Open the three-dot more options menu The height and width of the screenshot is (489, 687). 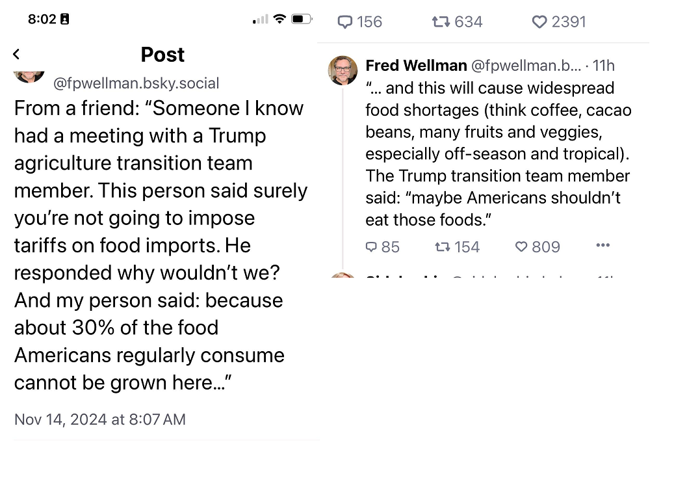(x=603, y=245)
